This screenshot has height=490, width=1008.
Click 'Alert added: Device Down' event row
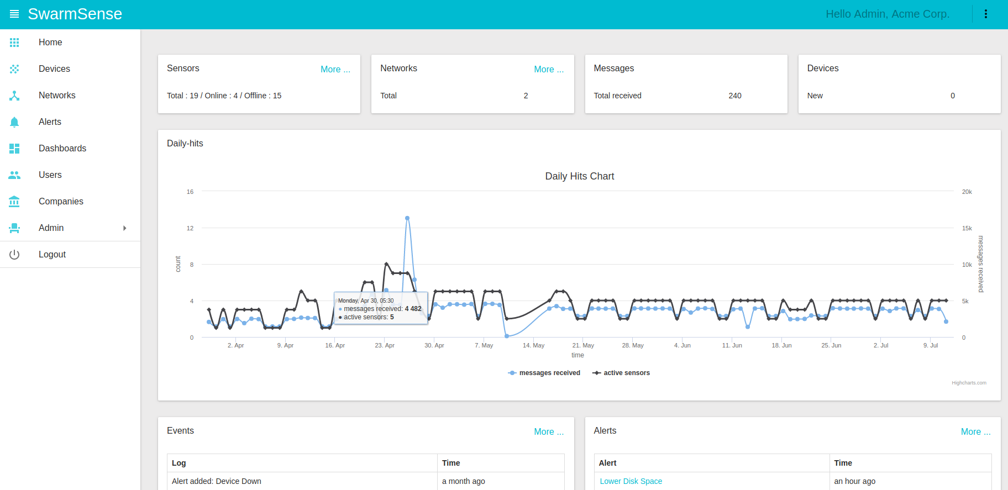[366, 481]
